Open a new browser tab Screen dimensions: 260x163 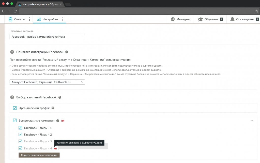pos(68,5)
